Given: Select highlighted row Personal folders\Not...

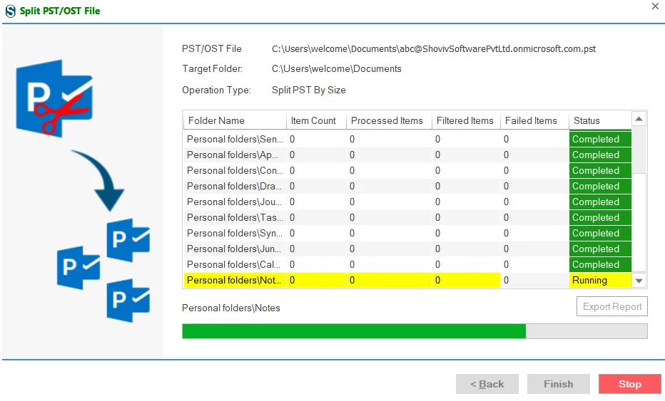Looking at the screenshot, I should tap(407, 281).
